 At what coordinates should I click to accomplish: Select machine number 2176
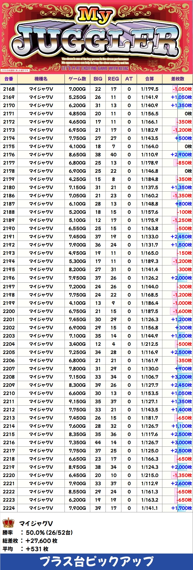(9, 154)
